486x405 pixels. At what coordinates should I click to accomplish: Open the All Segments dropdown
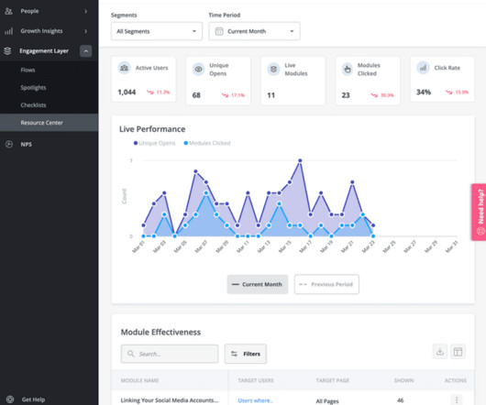[x=157, y=31]
